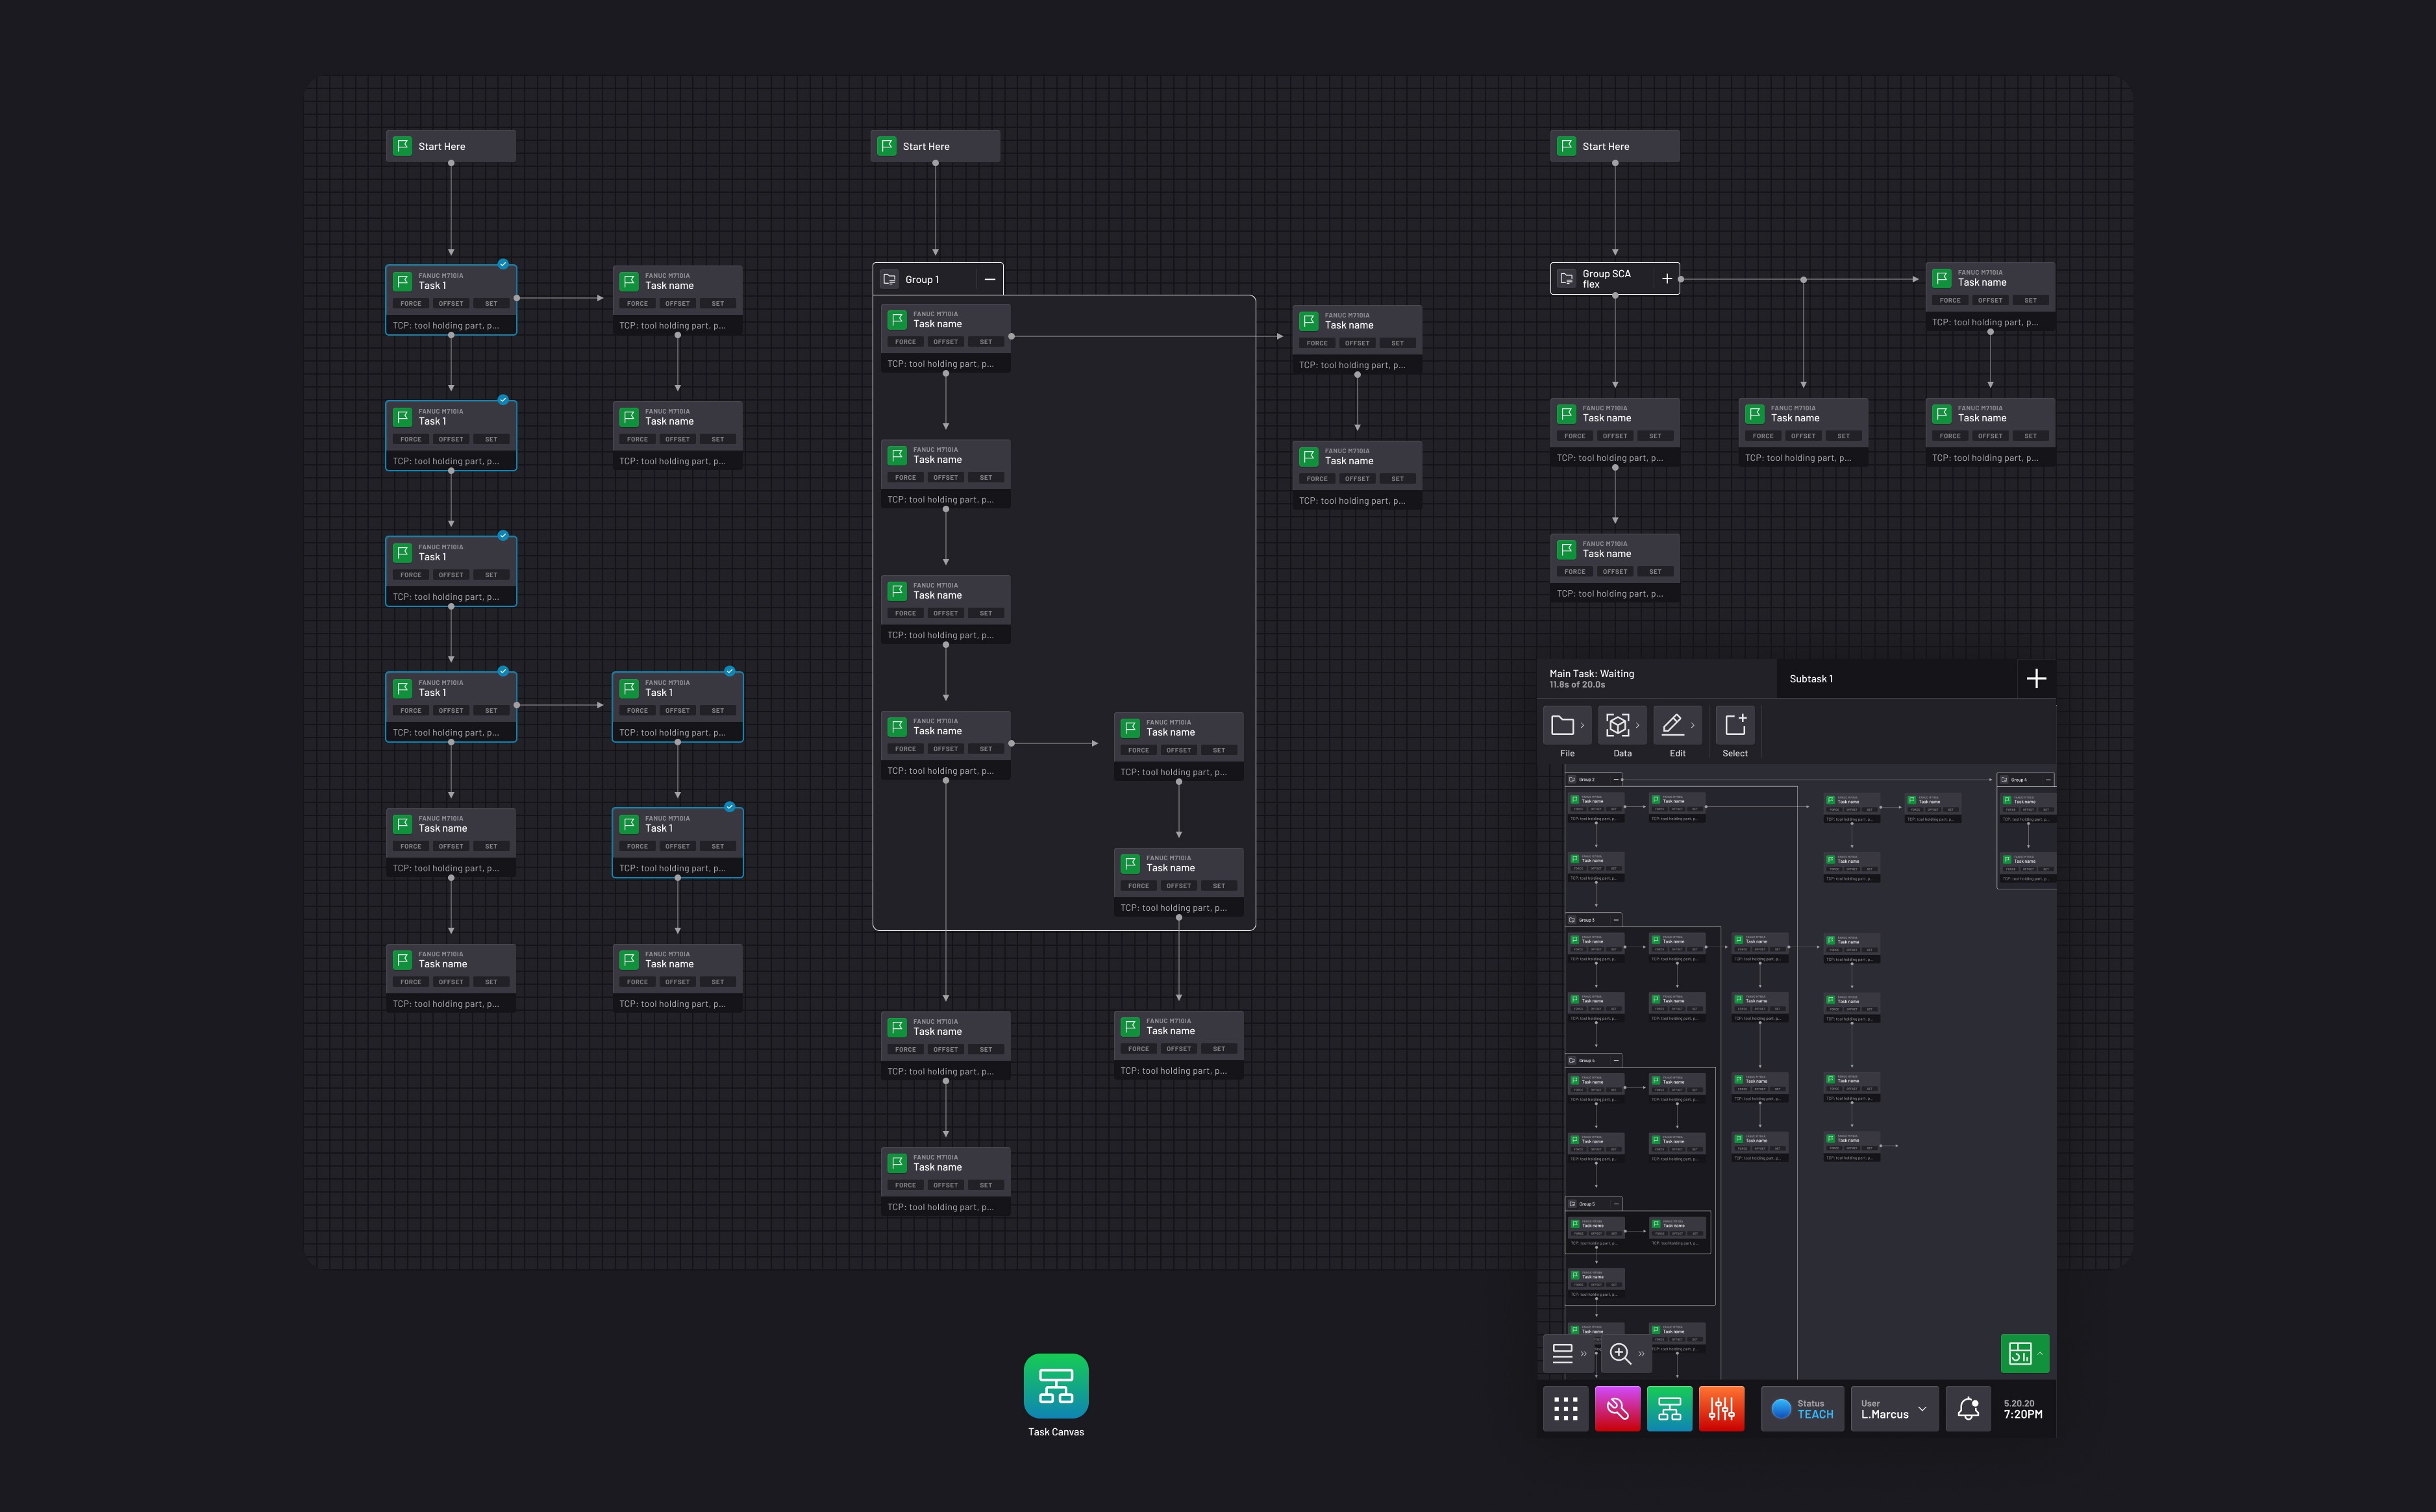Click the zoom magnifier icon
Image resolution: width=2436 pixels, height=1512 pixels.
click(1620, 1353)
